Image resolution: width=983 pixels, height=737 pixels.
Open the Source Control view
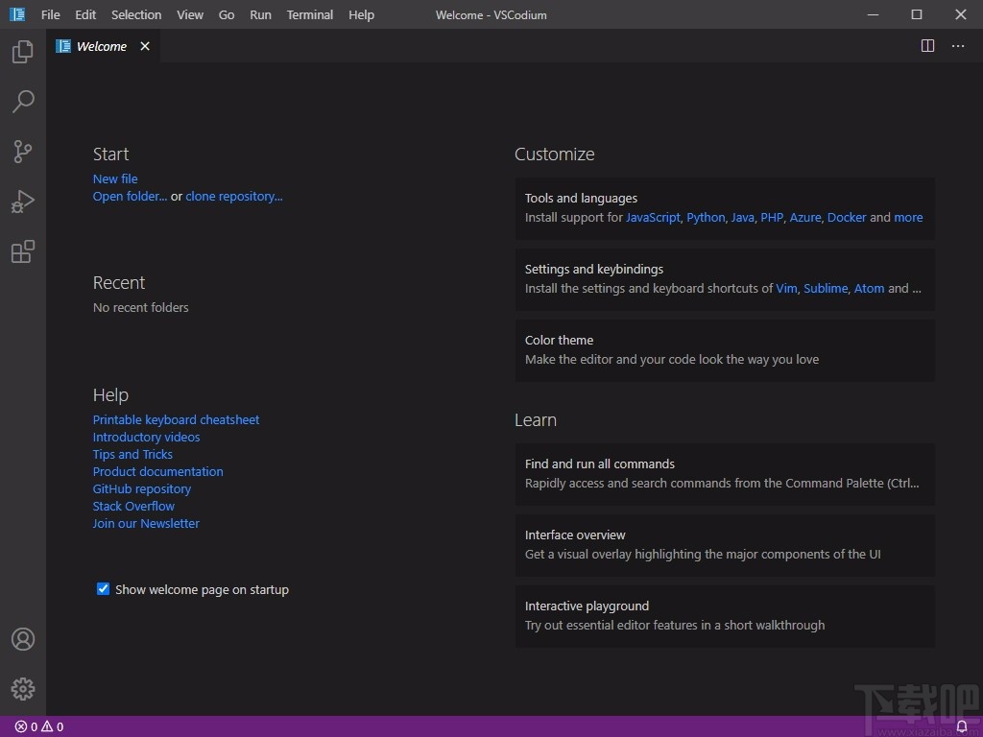pyautogui.click(x=22, y=152)
